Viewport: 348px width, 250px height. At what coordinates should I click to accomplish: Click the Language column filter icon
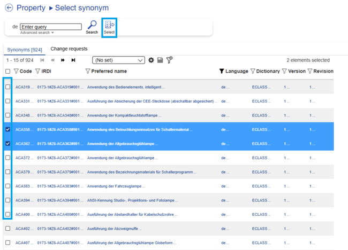pyautogui.click(x=222, y=71)
